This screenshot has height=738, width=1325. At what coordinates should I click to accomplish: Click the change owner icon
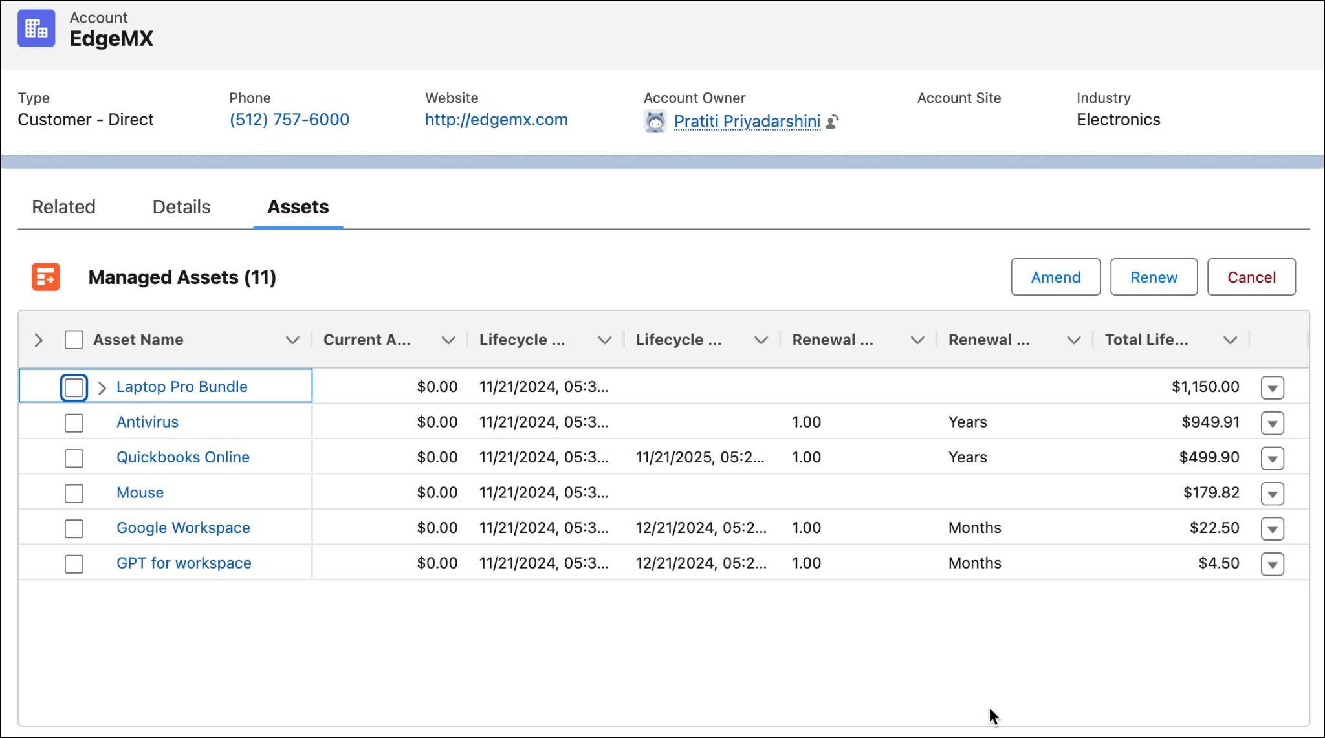tap(833, 121)
